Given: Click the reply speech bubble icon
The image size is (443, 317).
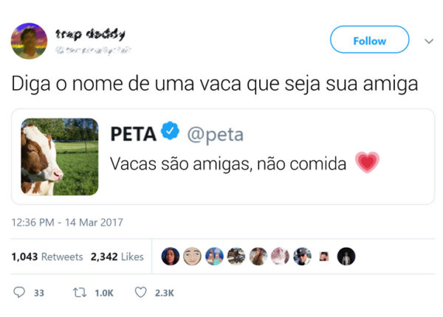Looking at the screenshot, I should tap(19, 292).
